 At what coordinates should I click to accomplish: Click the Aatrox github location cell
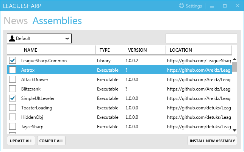coord(199,70)
